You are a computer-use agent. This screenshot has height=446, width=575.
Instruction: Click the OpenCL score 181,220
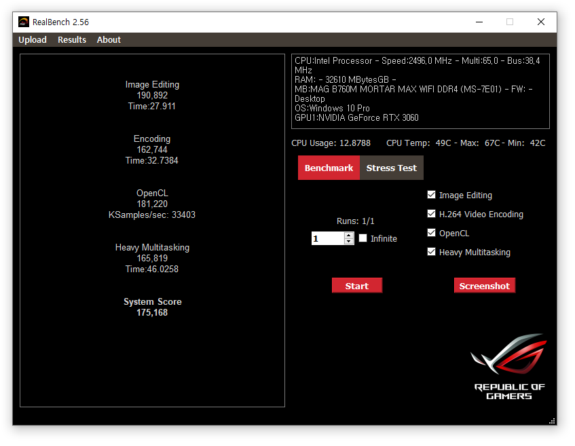152,204
